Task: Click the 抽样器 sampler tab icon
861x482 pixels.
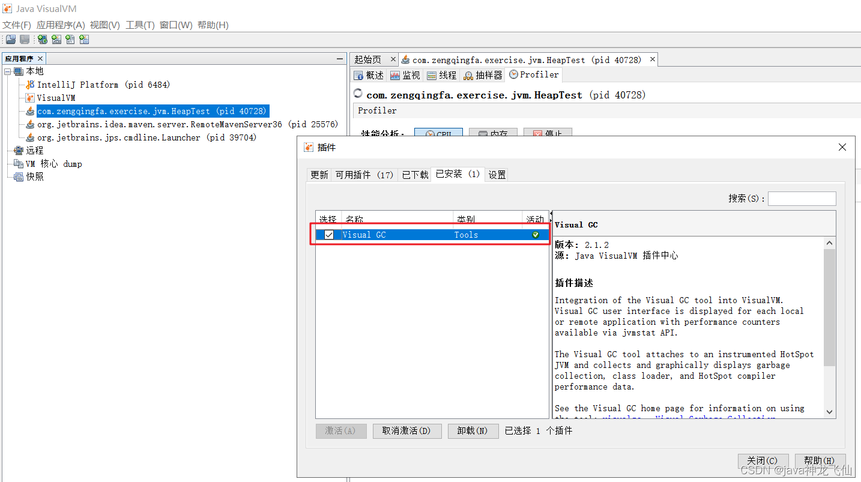Action: (468, 75)
